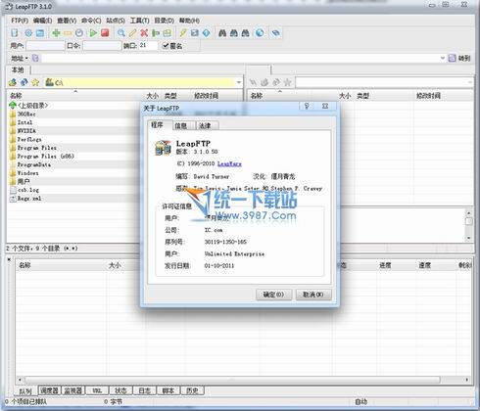The width and height of the screenshot is (480, 411).
Task: Open the 地址 address label dropdown
Action: 20,59
